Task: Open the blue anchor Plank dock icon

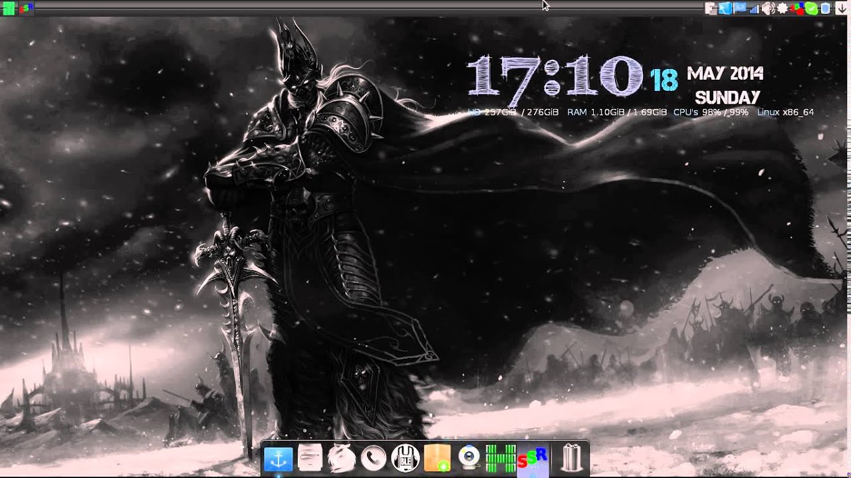Action: coord(278,458)
